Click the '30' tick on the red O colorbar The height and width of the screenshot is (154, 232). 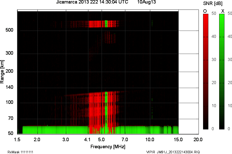point(214,60)
